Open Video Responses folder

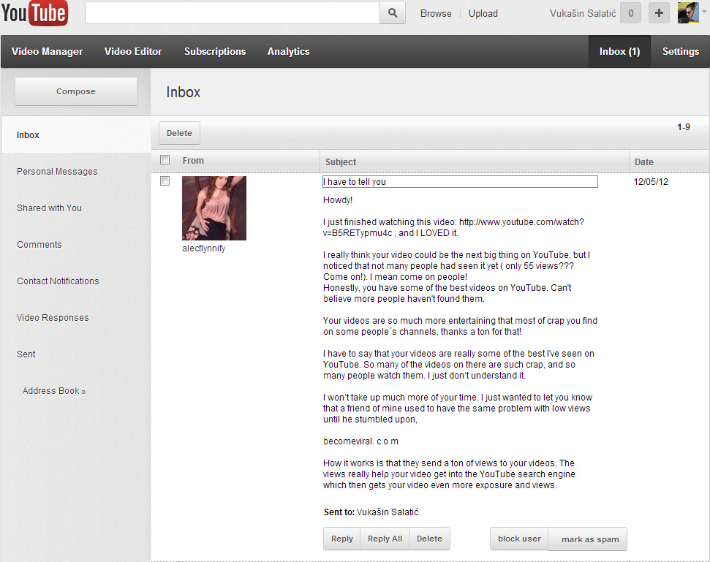point(53,318)
